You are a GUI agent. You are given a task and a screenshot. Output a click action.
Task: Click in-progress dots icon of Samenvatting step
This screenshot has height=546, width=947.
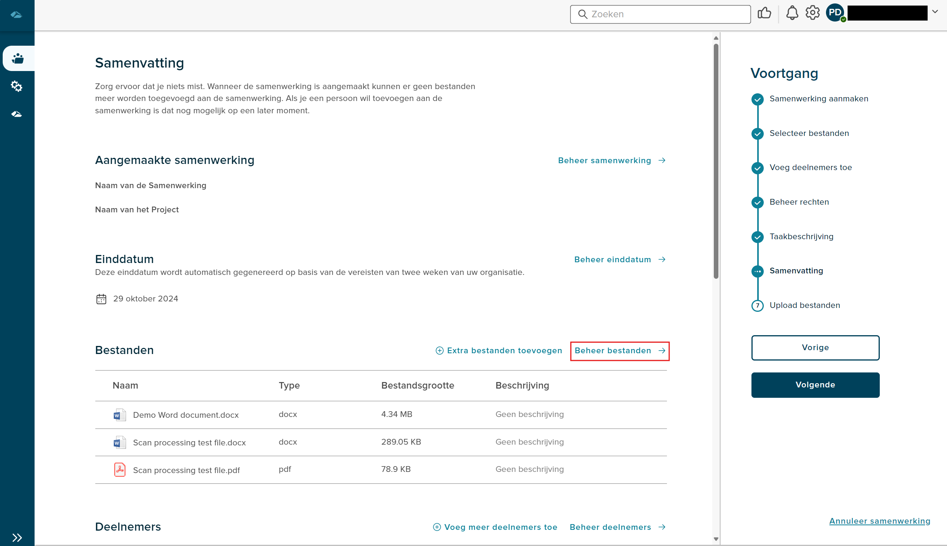(x=757, y=271)
